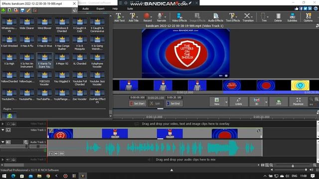Toggle Video Track 2 visibility icon
Viewport: 319px width, 179px height.
pyautogui.click(x=8, y=124)
